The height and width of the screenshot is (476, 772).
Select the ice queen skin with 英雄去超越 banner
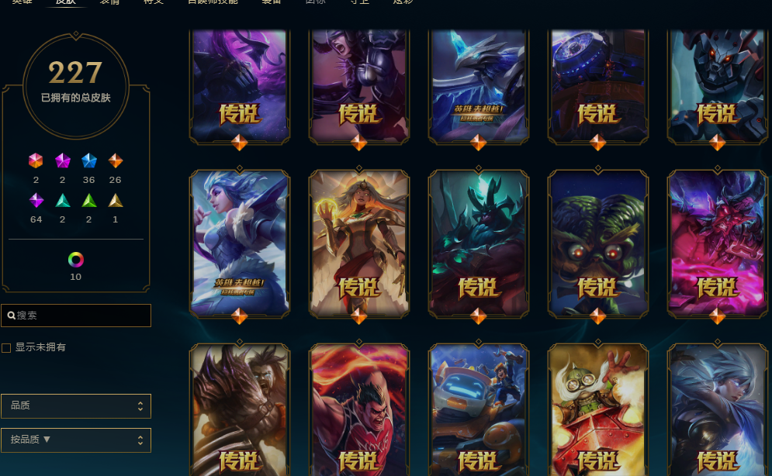click(x=240, y=244)
